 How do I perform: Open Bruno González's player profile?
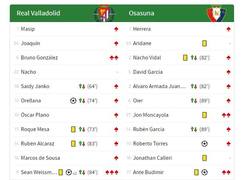pyautogui.click(x=39, y=58)
